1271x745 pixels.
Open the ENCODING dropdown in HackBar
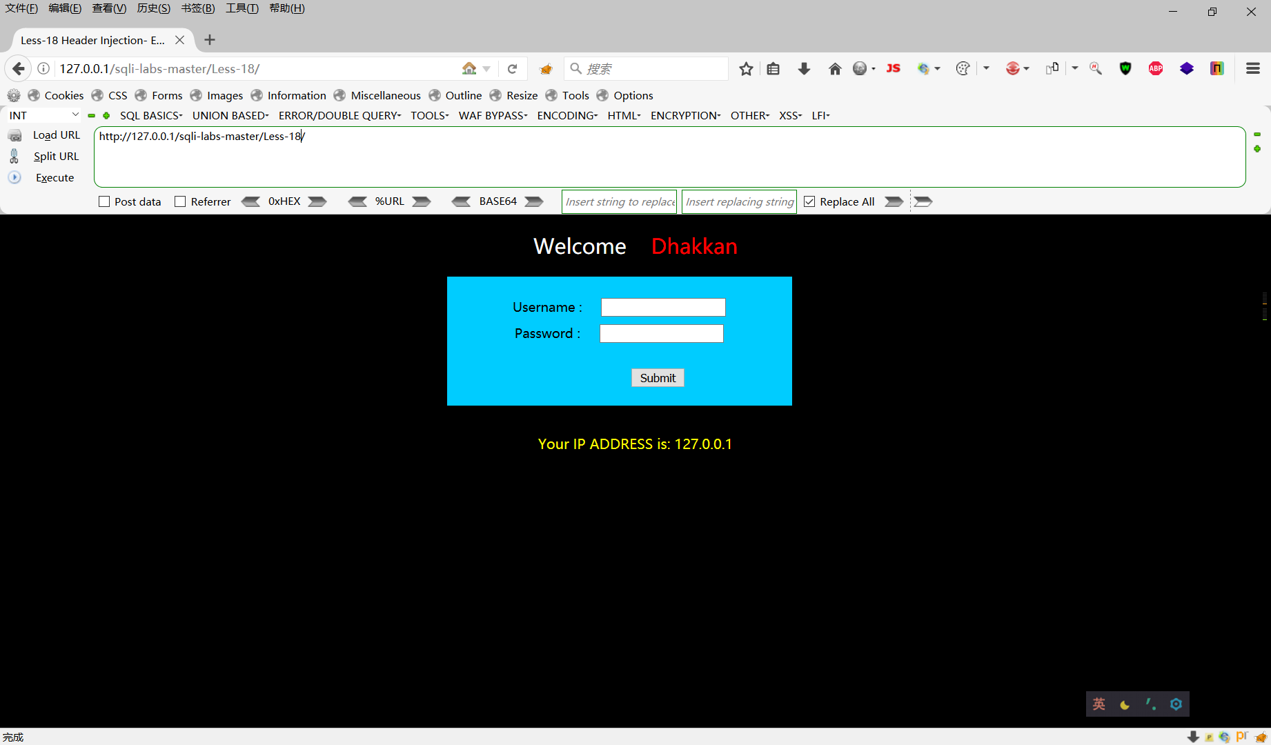pyautogui.click(x=566, y=115)
